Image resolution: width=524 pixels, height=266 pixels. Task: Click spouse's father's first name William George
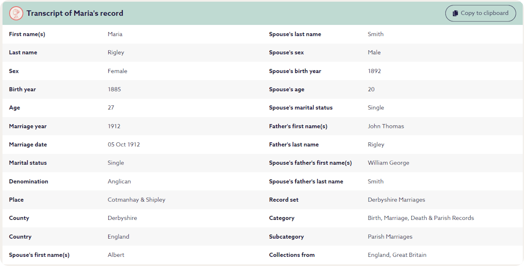point(388,163)
